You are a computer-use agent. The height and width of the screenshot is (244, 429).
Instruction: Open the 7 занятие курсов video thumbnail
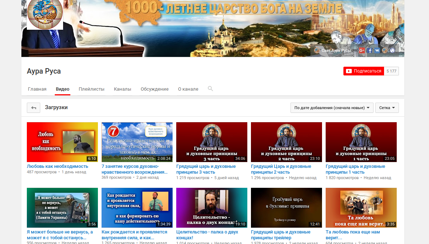click(137, 142)
